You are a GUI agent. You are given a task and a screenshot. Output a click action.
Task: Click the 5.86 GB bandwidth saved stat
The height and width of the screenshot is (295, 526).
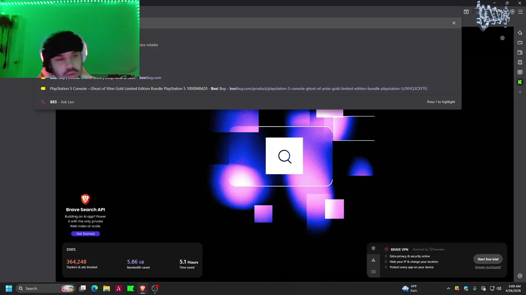click(138, 264)
